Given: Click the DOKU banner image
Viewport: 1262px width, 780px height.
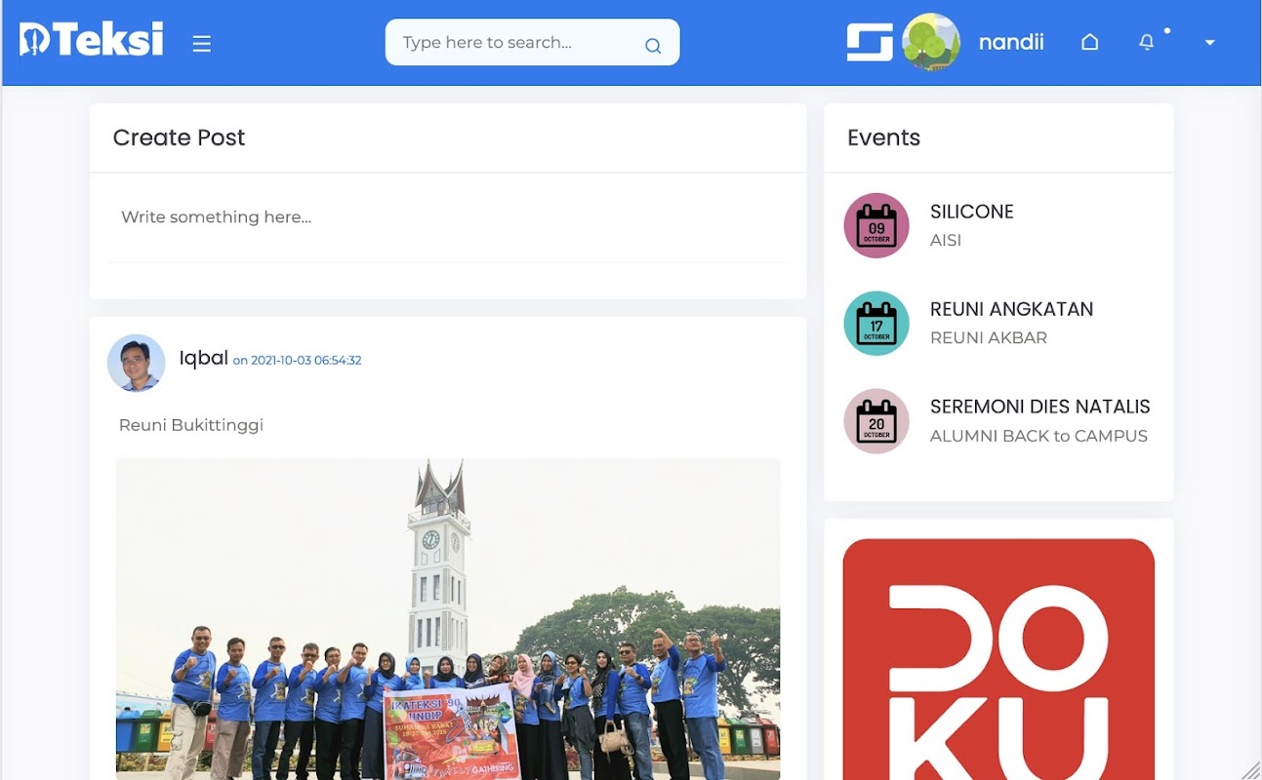Looking at the screenshot, I should (x=998, y=659).
